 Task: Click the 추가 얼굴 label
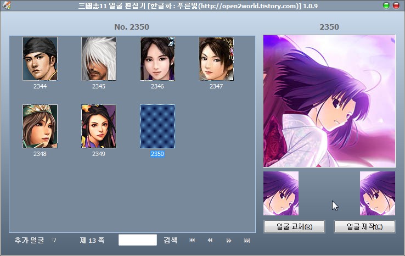click(x=30, y=240)
